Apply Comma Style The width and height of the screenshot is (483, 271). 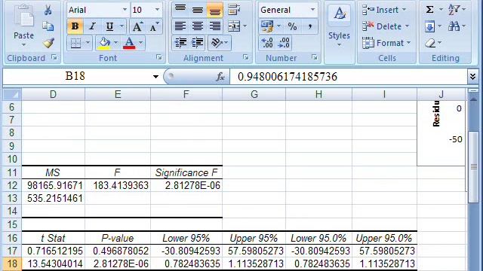tap(310, 26)
